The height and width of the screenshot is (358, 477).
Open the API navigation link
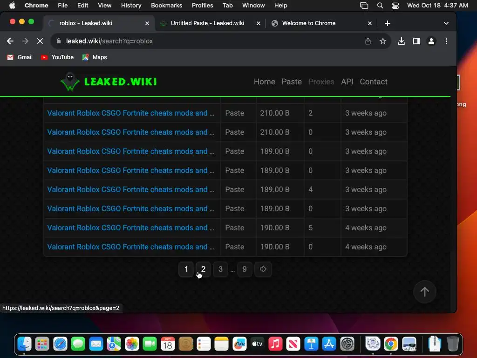tap(347, 82)
